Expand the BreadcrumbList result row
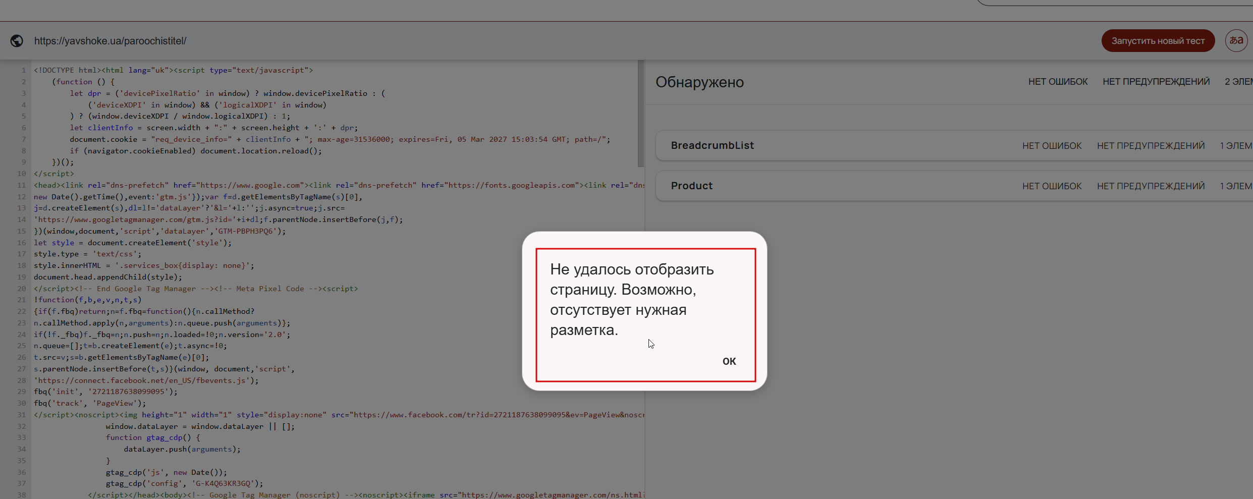The width and height of the screenshot is (1253, 499). pos(954,146)
